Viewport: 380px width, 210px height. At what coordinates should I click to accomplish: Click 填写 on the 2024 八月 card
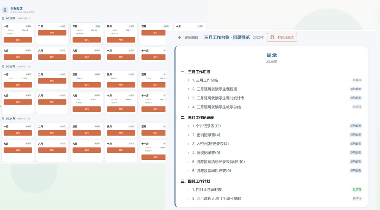pos(52,150)
